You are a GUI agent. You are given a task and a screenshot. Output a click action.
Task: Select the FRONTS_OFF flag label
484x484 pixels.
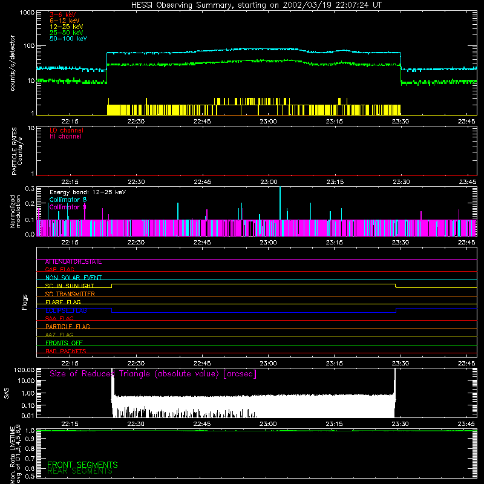click(64, 342)
